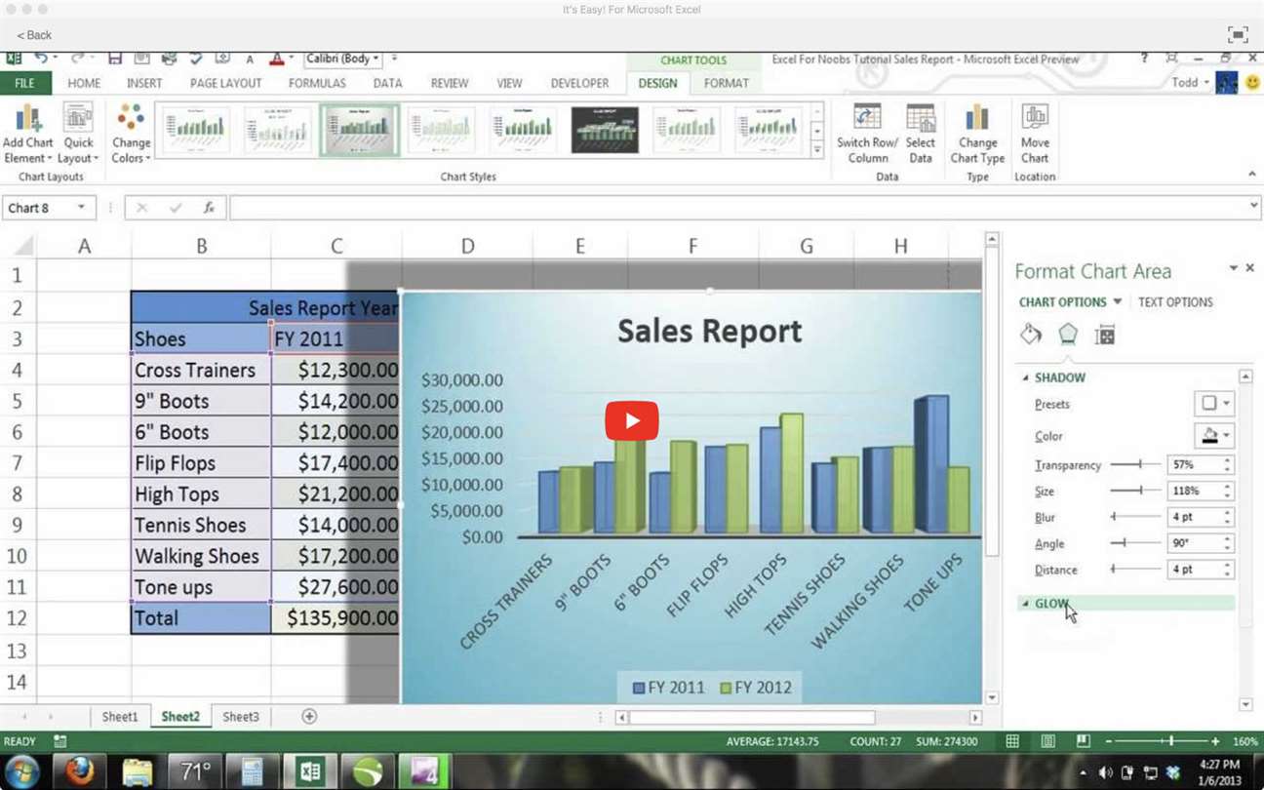Open the Shadow Color dropdown
1264x790 pixels.
pos(1214,435)
